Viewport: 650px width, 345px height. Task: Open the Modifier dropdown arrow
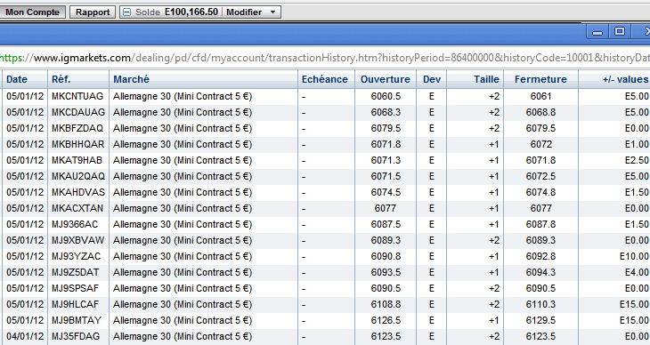272,12
